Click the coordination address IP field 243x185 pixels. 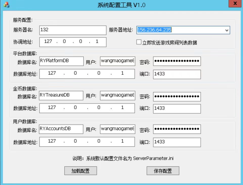pyautogui.click(x=73, y=42)
